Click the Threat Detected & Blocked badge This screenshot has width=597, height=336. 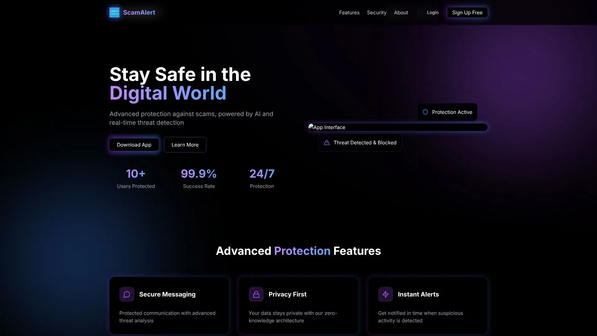click(360, 142)
